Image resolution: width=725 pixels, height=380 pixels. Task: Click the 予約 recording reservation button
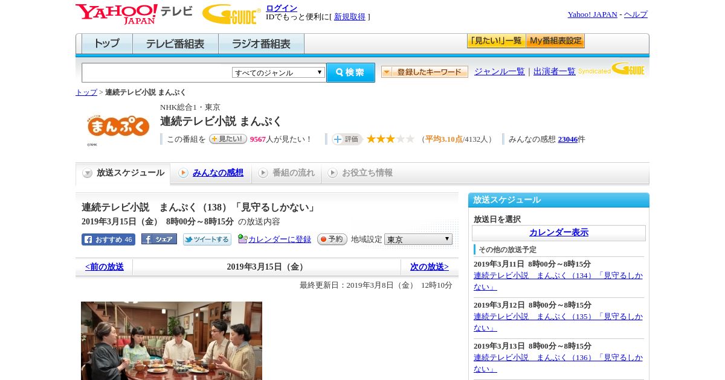pyautogui.click(x=332, y=239)
